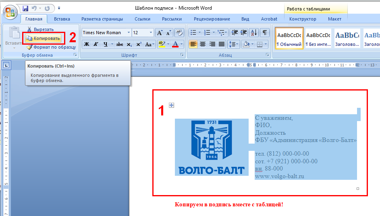Toggle italic formatting (К)

pyautogui.click(x=96, y=44)
